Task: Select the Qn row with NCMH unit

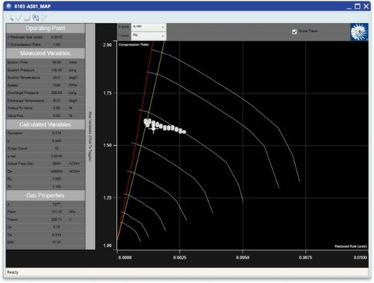Action: [x=46, y=171]
